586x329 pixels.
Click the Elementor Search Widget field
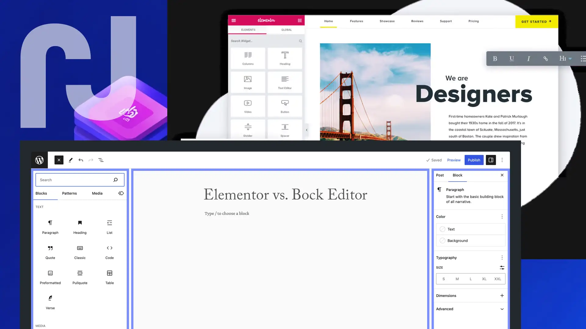(x=266, y=41)
